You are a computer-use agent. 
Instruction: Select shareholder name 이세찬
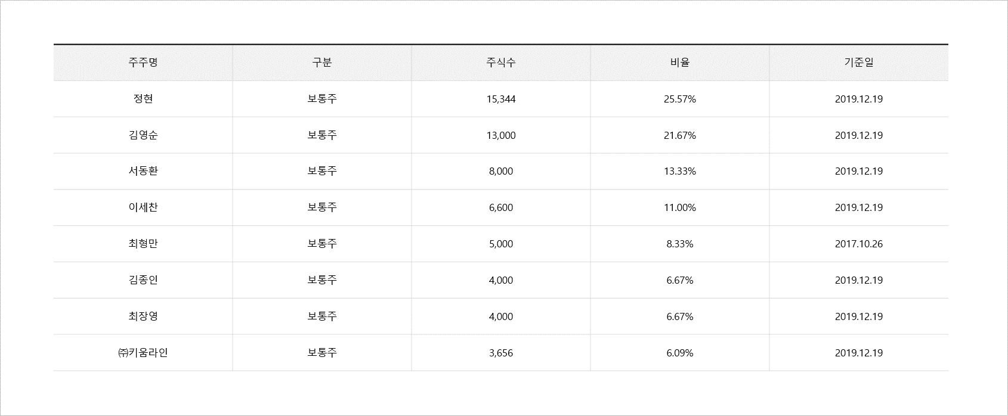coord(143,207)
